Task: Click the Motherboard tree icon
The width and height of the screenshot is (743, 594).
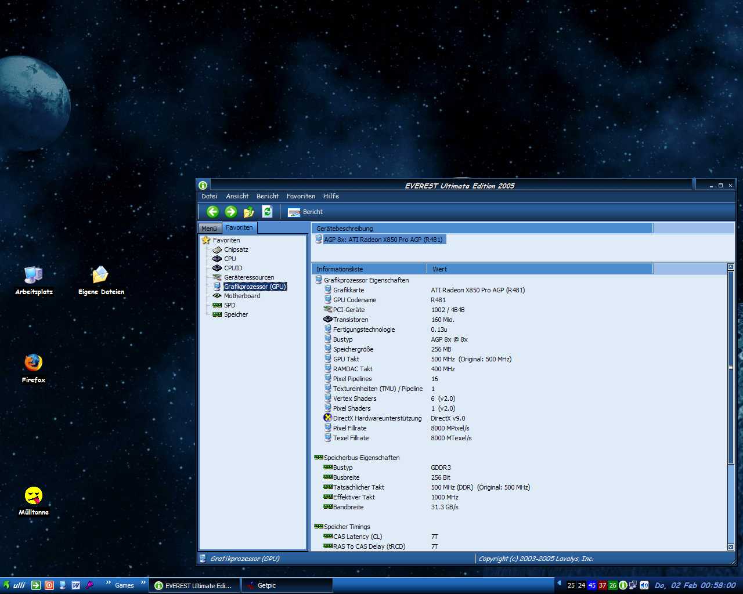Action: (x=217, y=296)
